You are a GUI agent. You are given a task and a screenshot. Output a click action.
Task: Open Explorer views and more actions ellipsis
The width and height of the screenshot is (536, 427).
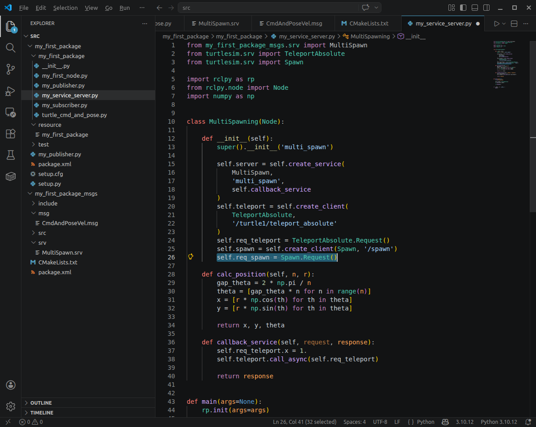[144, 23]
